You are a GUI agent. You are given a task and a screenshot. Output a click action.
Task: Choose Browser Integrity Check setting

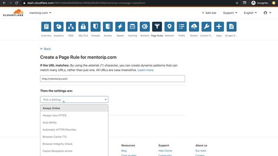pyautogui.click(x=74, y=144)
